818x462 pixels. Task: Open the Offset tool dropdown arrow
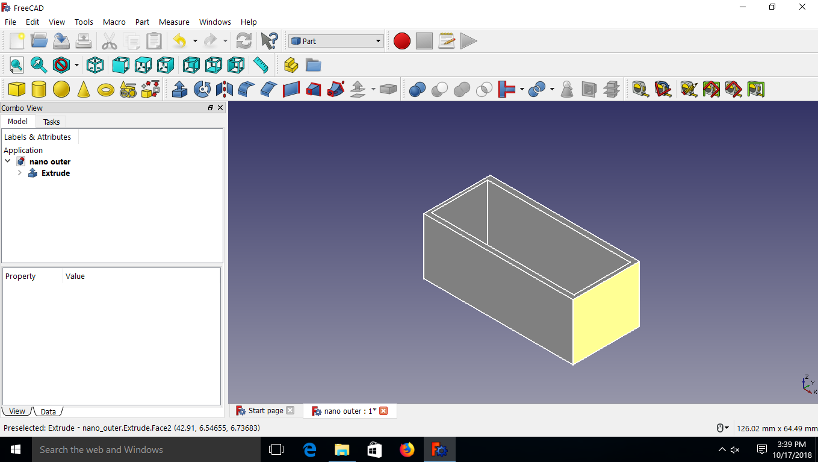(373, 89)
